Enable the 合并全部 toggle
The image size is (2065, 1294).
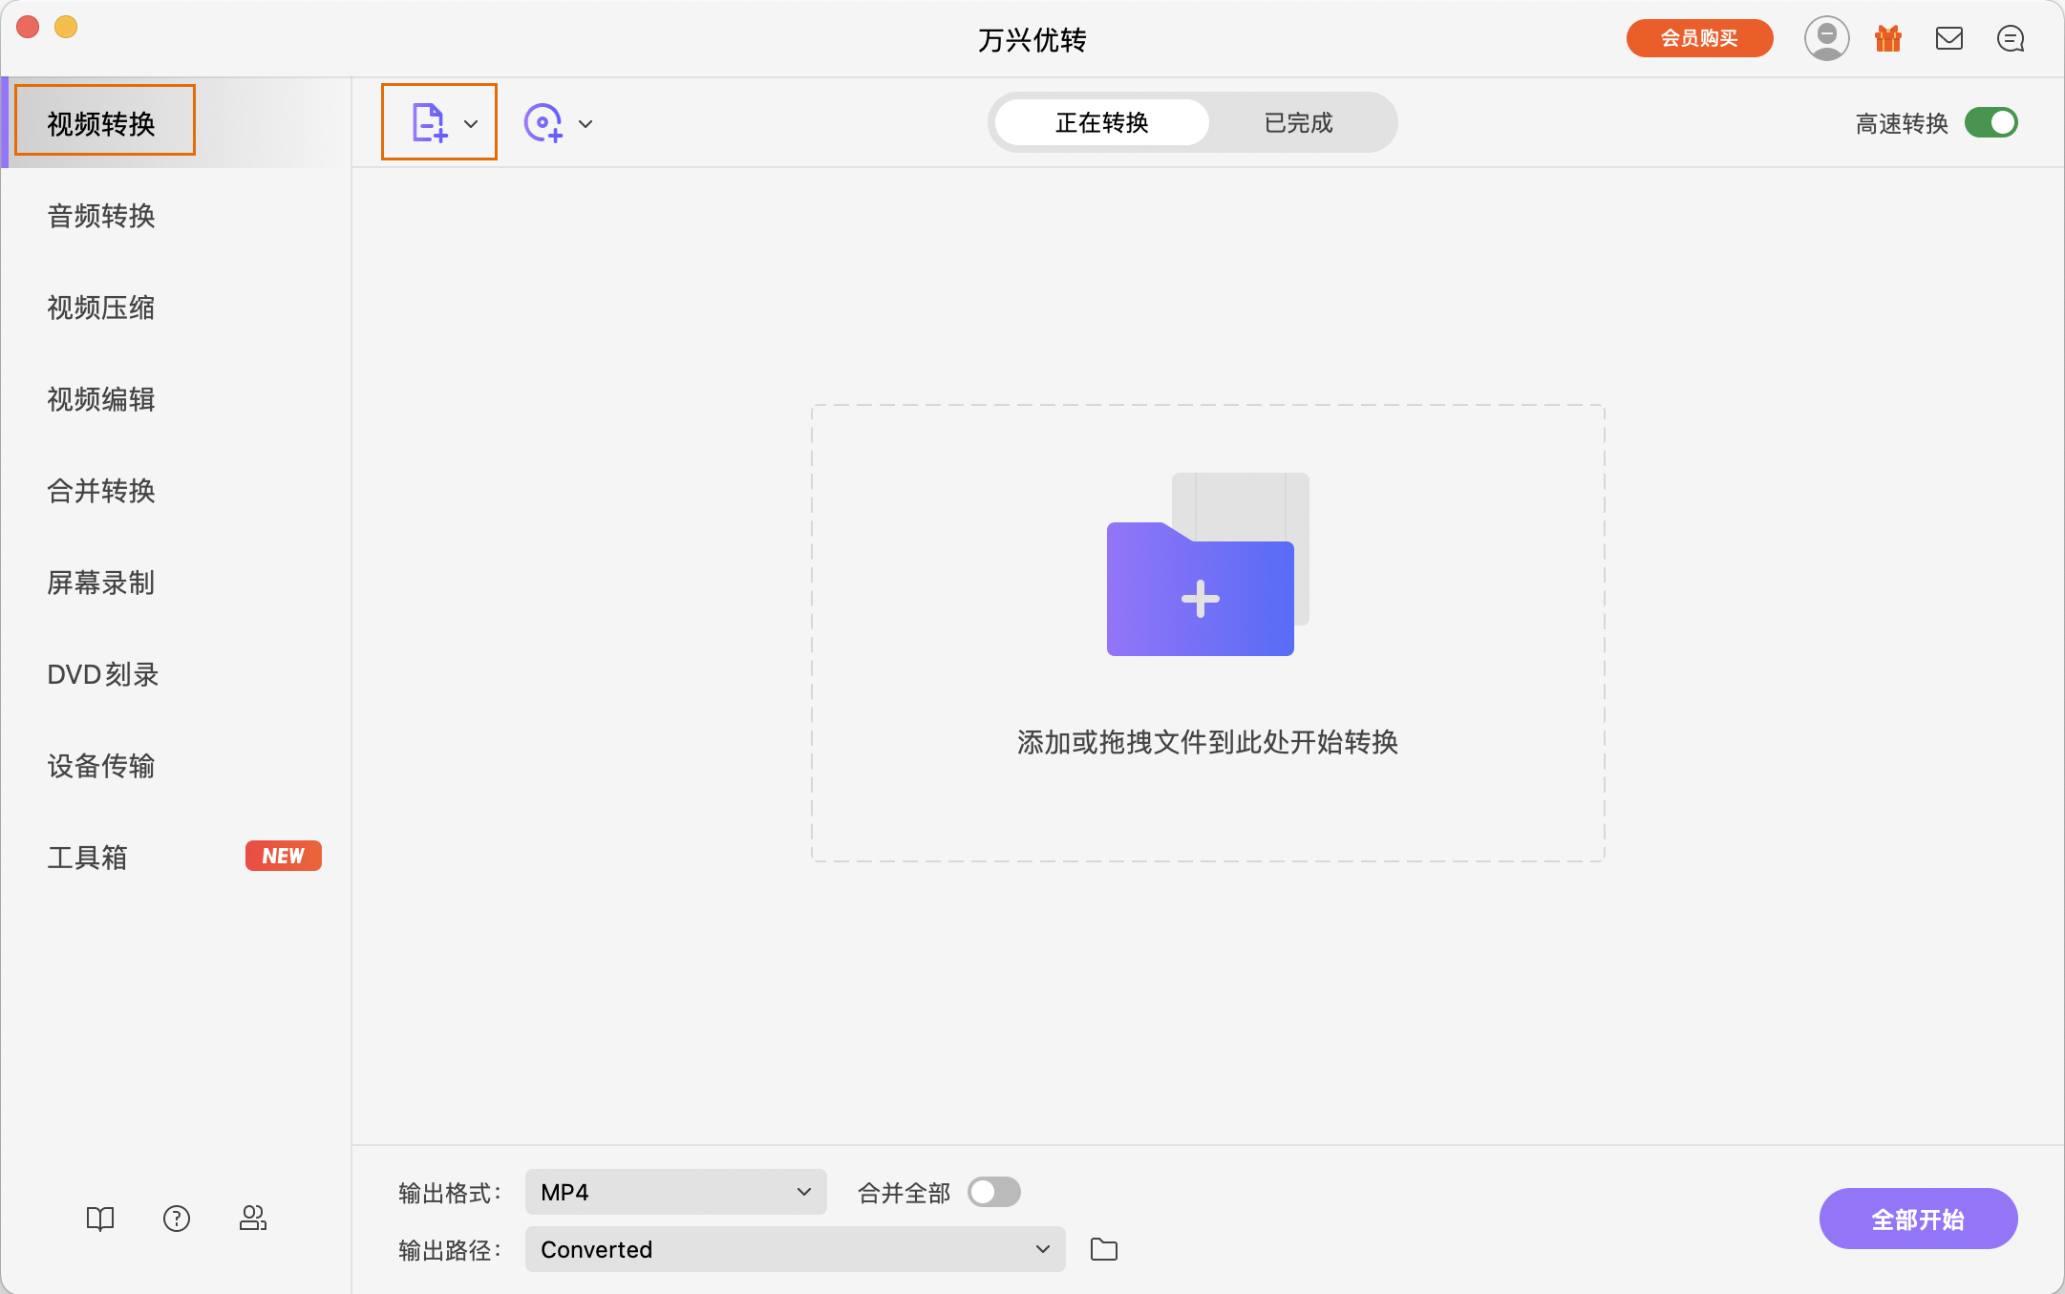(x=994, y=1192)
